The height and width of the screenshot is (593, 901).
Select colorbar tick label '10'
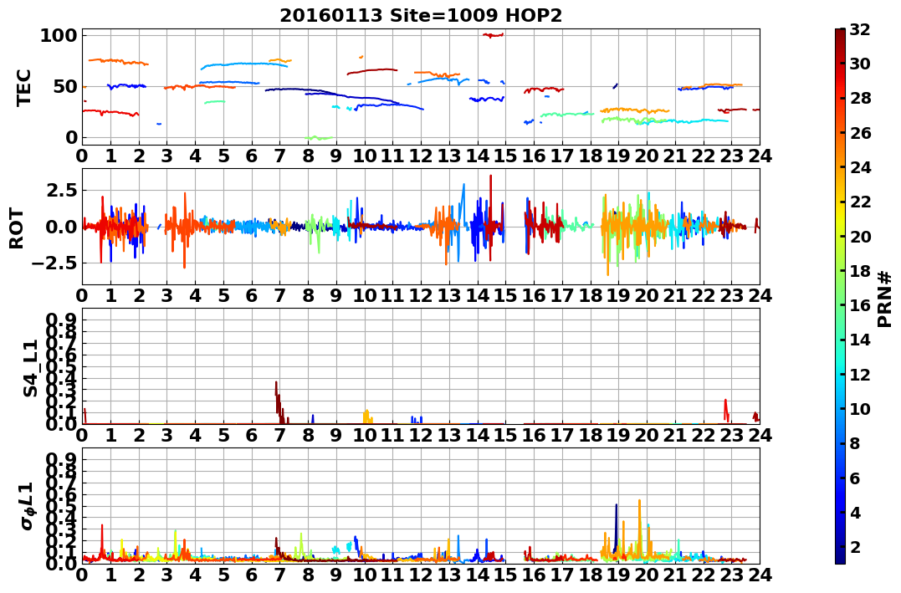[x=860, y=408]
